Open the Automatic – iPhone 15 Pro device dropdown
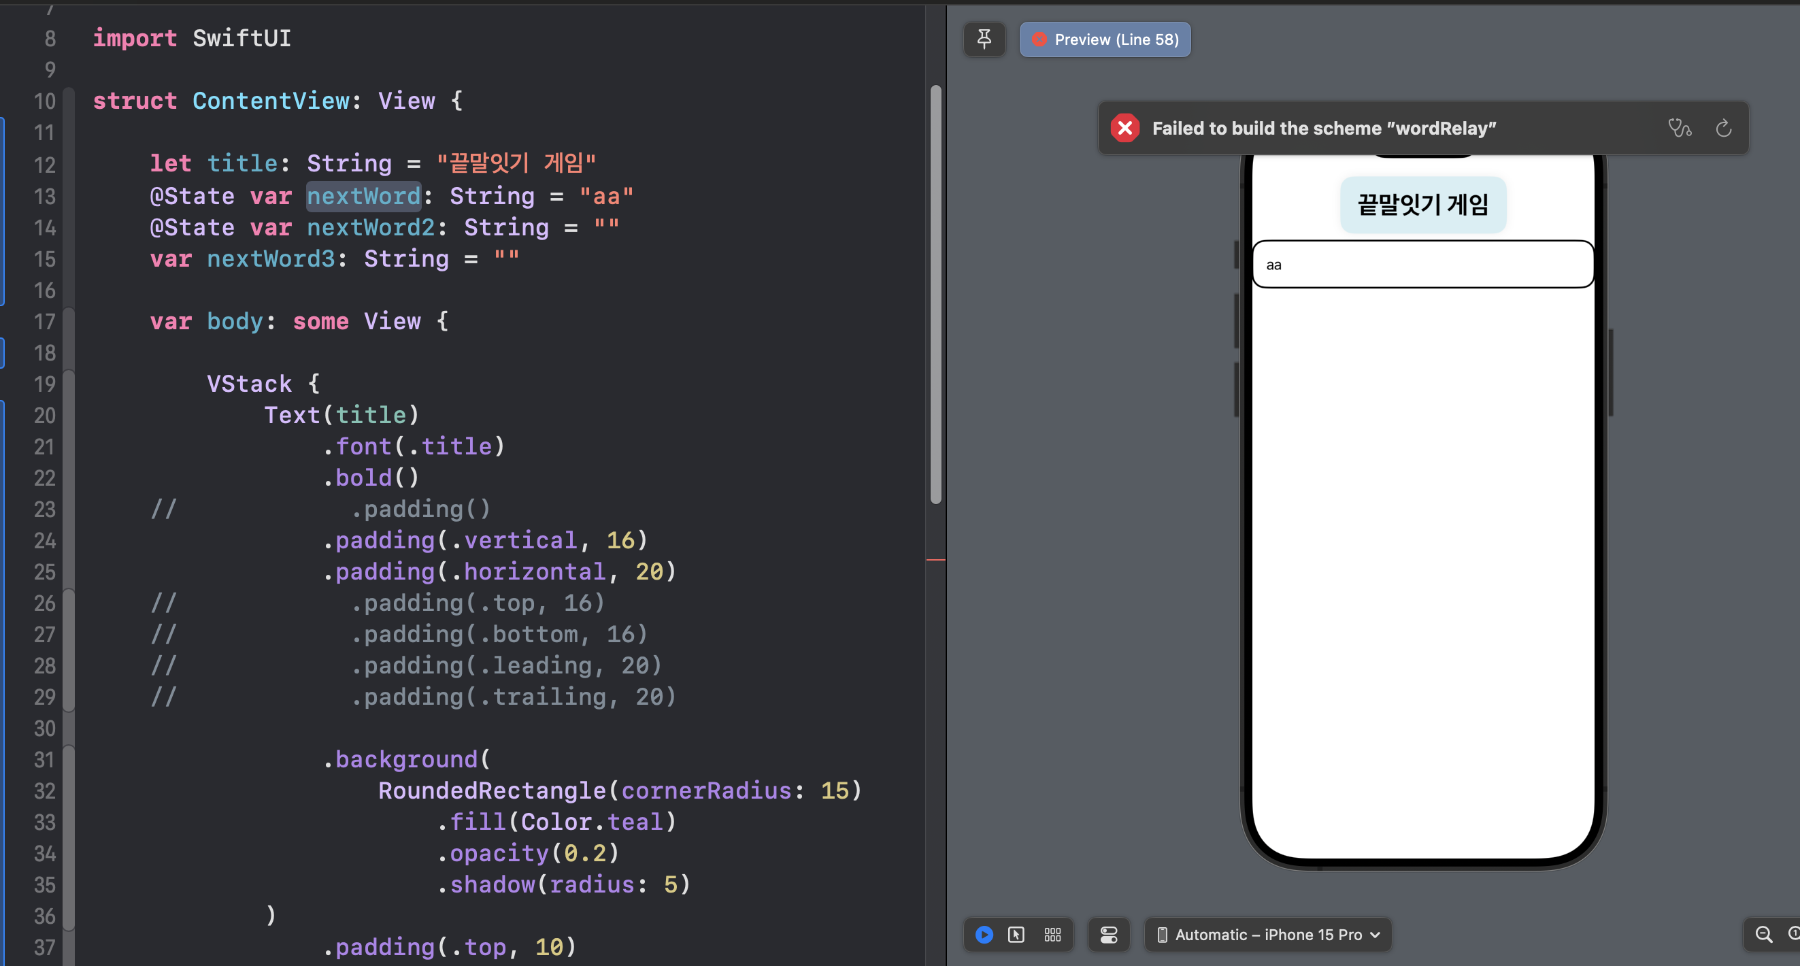The height and width of the screenshot is (966, 1800). coord(1268,935)
